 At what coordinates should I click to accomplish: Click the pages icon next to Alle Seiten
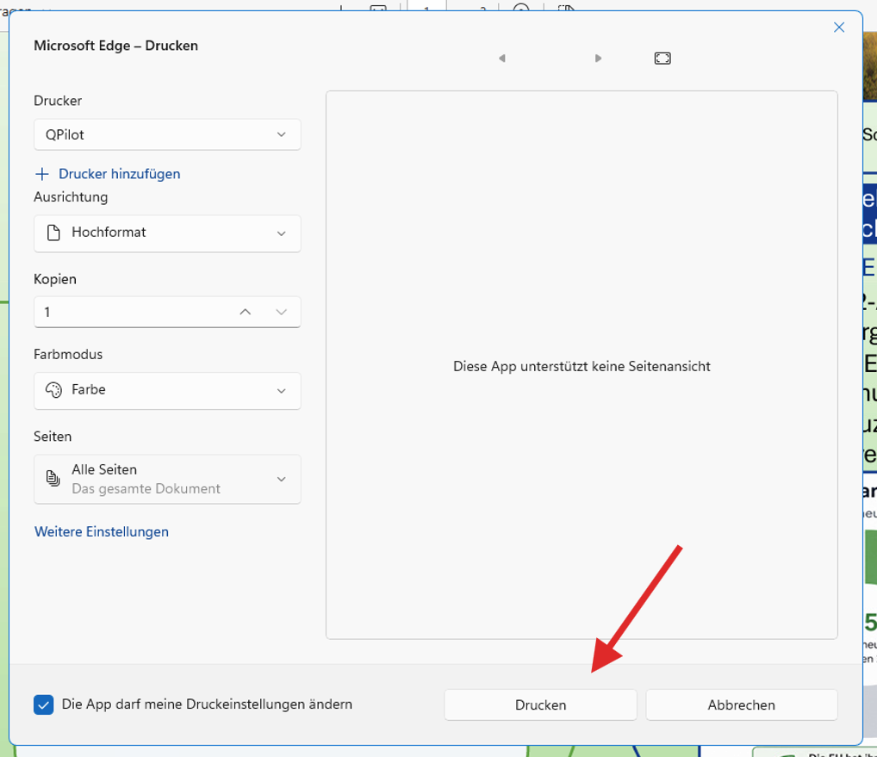[53, 479]
